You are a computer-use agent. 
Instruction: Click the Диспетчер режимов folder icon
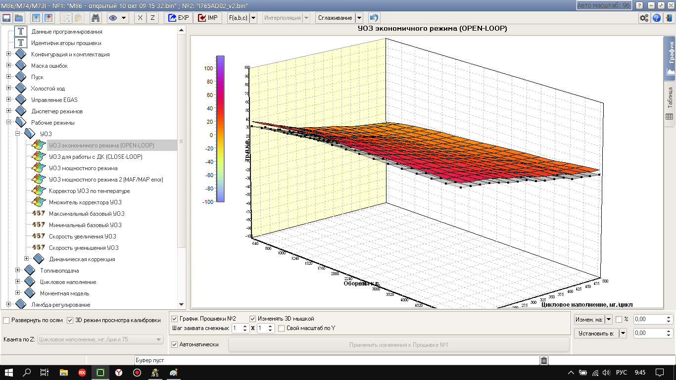coord(21,111)
